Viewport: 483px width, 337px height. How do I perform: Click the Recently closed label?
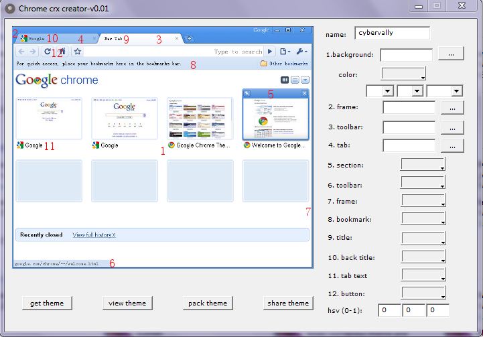coord(42,234)
